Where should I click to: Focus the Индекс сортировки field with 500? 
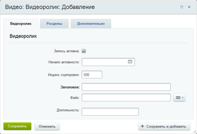(92, 75)
